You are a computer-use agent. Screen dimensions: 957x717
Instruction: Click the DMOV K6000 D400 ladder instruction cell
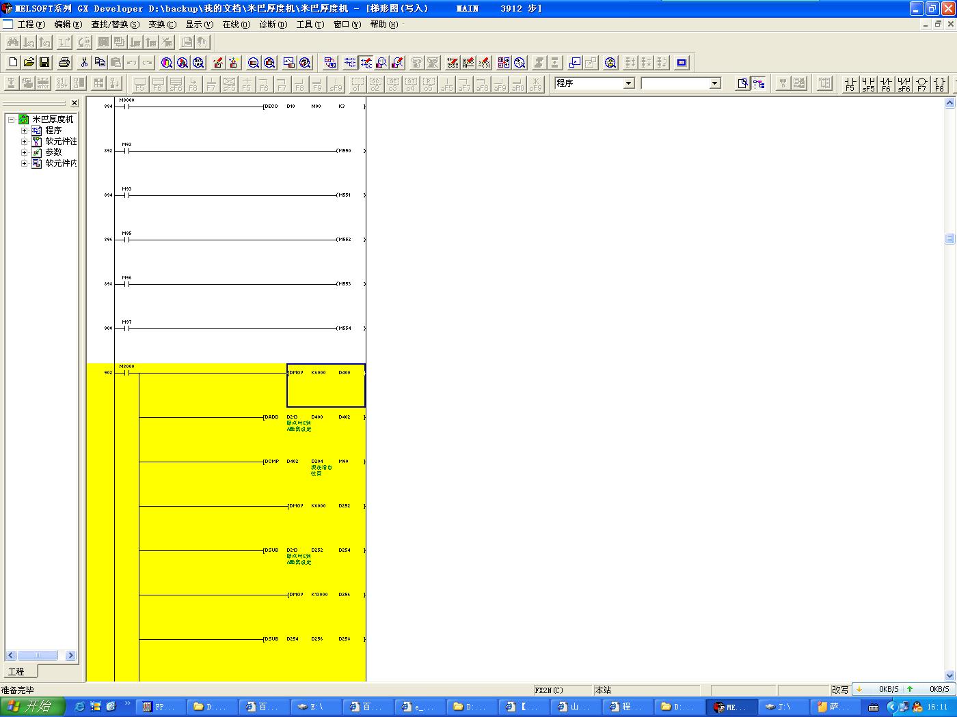point(326,385)
